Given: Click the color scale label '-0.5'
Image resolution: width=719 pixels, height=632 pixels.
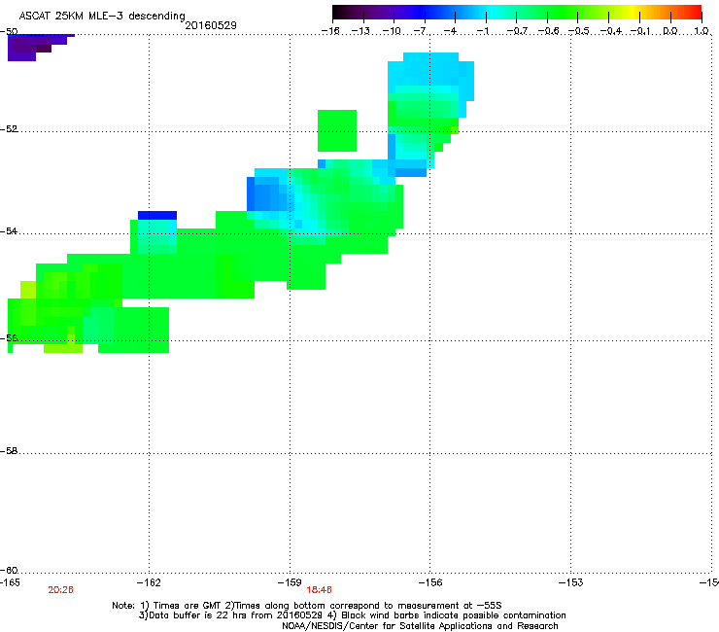Looking at the screenshot, I should [579, 31].
